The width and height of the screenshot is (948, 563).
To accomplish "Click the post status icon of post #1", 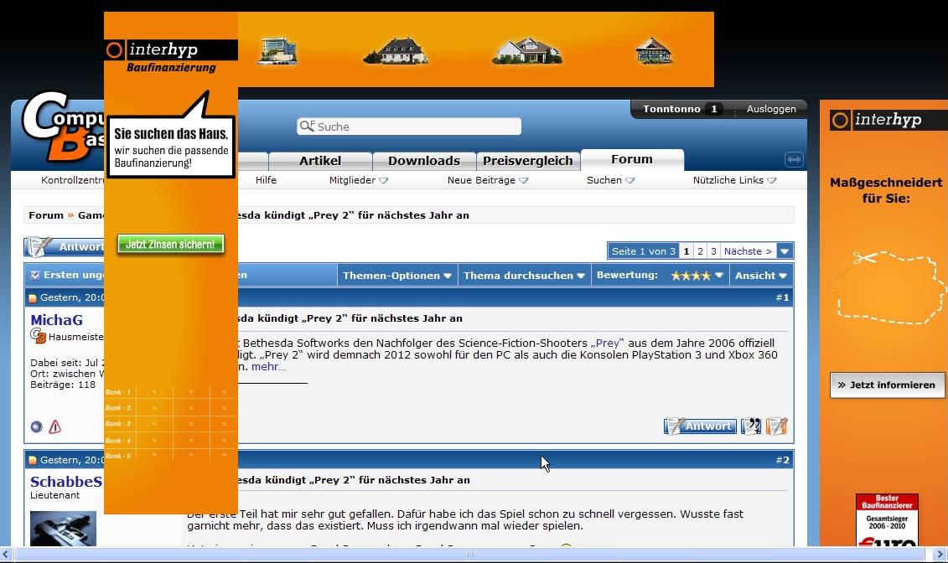I will click(33, 297).
